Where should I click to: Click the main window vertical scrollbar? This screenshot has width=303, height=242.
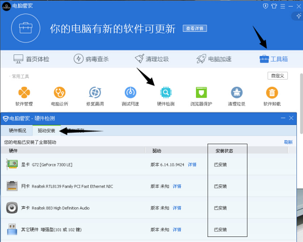click(x=301, y=103)
